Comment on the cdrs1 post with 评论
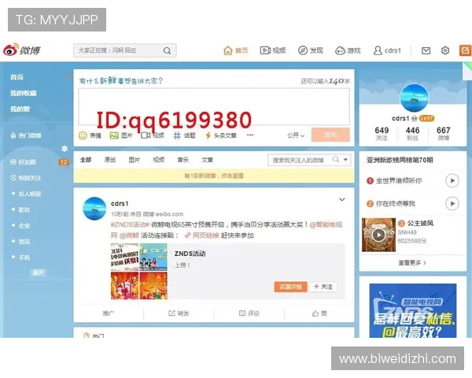This screenshot has height=378, width=472. pos(249,313)
